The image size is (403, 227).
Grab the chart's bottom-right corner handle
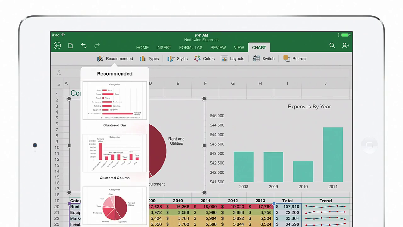(x=204, y=192)
